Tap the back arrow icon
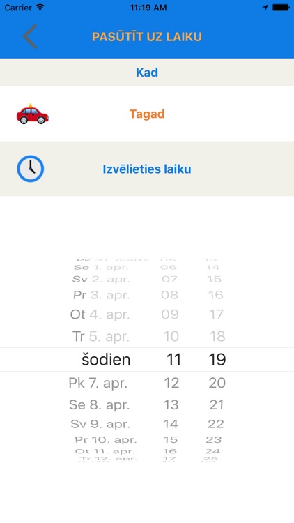 pyautogui.click(x=30, y=36)
